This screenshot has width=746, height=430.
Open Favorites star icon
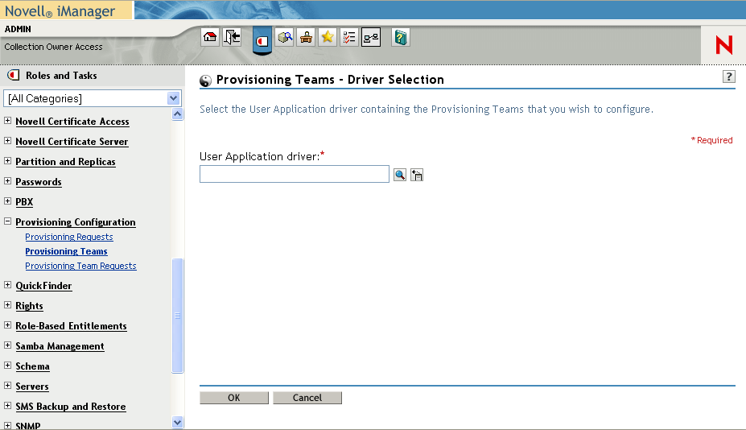[x=328, y=37]
